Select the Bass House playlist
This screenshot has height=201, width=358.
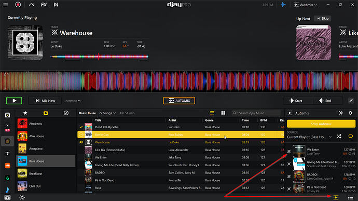pos(46,161)
